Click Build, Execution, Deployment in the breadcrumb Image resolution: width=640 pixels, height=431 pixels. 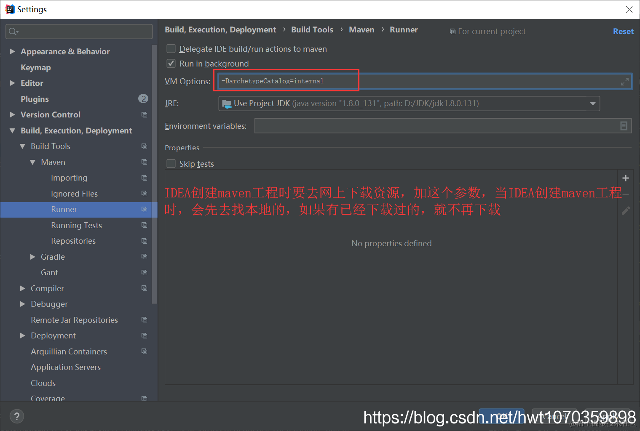point(220,30)
